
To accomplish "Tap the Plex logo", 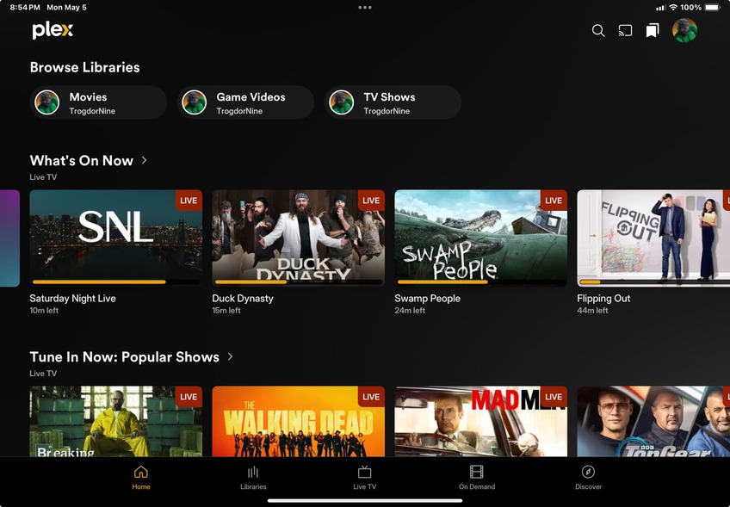I will (53, 31).
